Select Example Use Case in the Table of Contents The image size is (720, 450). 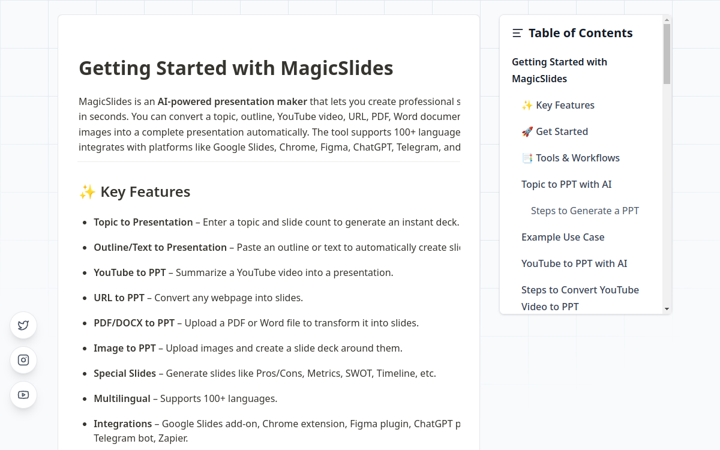pos(563,237)
